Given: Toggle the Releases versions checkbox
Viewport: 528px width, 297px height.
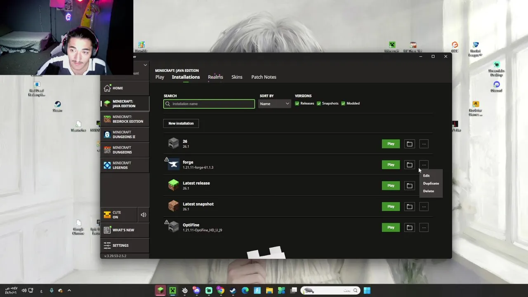Looking at the screenshot, I should [x=297, y=104].
